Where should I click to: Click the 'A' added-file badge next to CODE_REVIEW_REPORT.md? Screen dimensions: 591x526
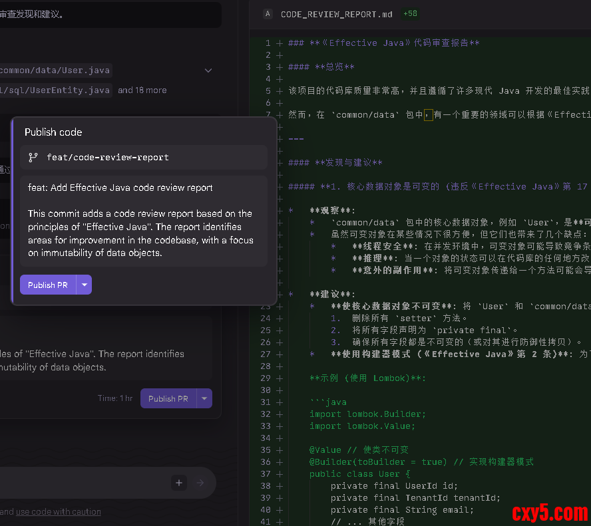(x=268, y=14)
